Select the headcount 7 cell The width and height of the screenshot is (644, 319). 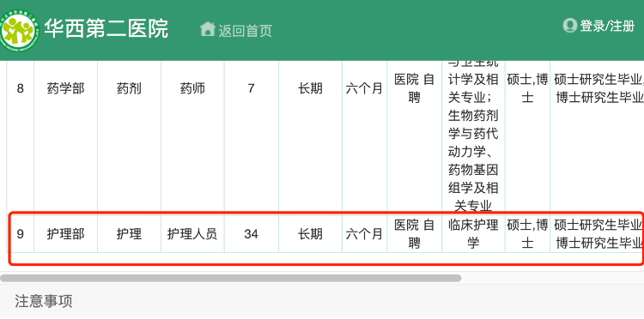pos(252,88)
